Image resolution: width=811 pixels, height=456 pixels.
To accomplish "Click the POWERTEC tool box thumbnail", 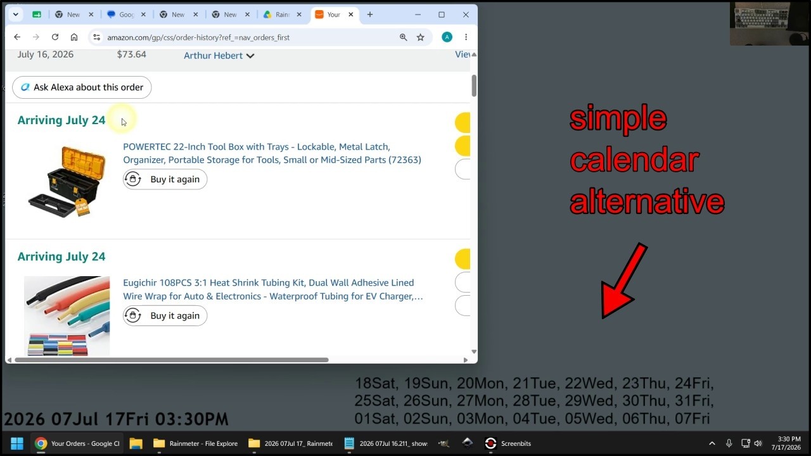I will [x=67, y=182].
